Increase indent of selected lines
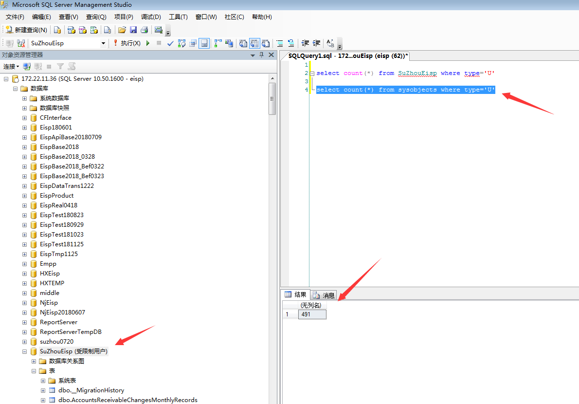The width and height of the screenshot is (579, 404). 316,43
